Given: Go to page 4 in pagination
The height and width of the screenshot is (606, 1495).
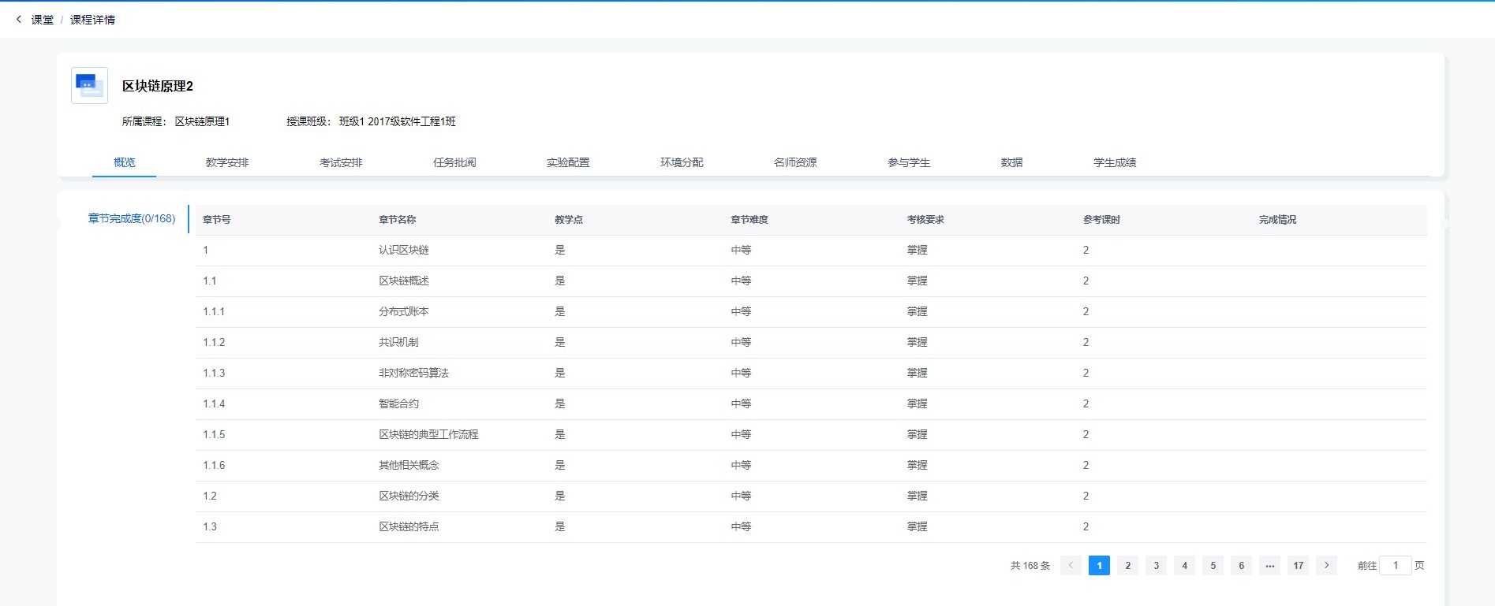Looking at the screenshot, I should [x=1184, y=565].
